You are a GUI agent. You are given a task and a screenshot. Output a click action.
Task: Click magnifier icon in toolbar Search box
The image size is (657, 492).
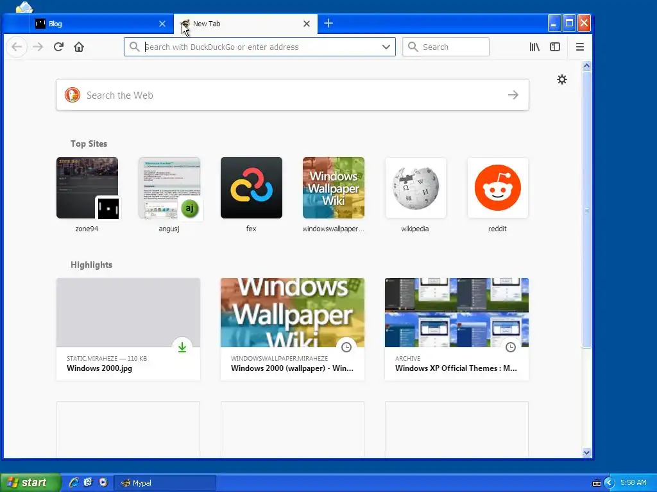tap(413, 46)
